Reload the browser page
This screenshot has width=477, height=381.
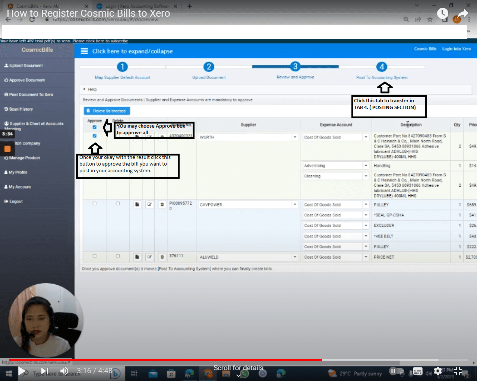tap(32, 19)
